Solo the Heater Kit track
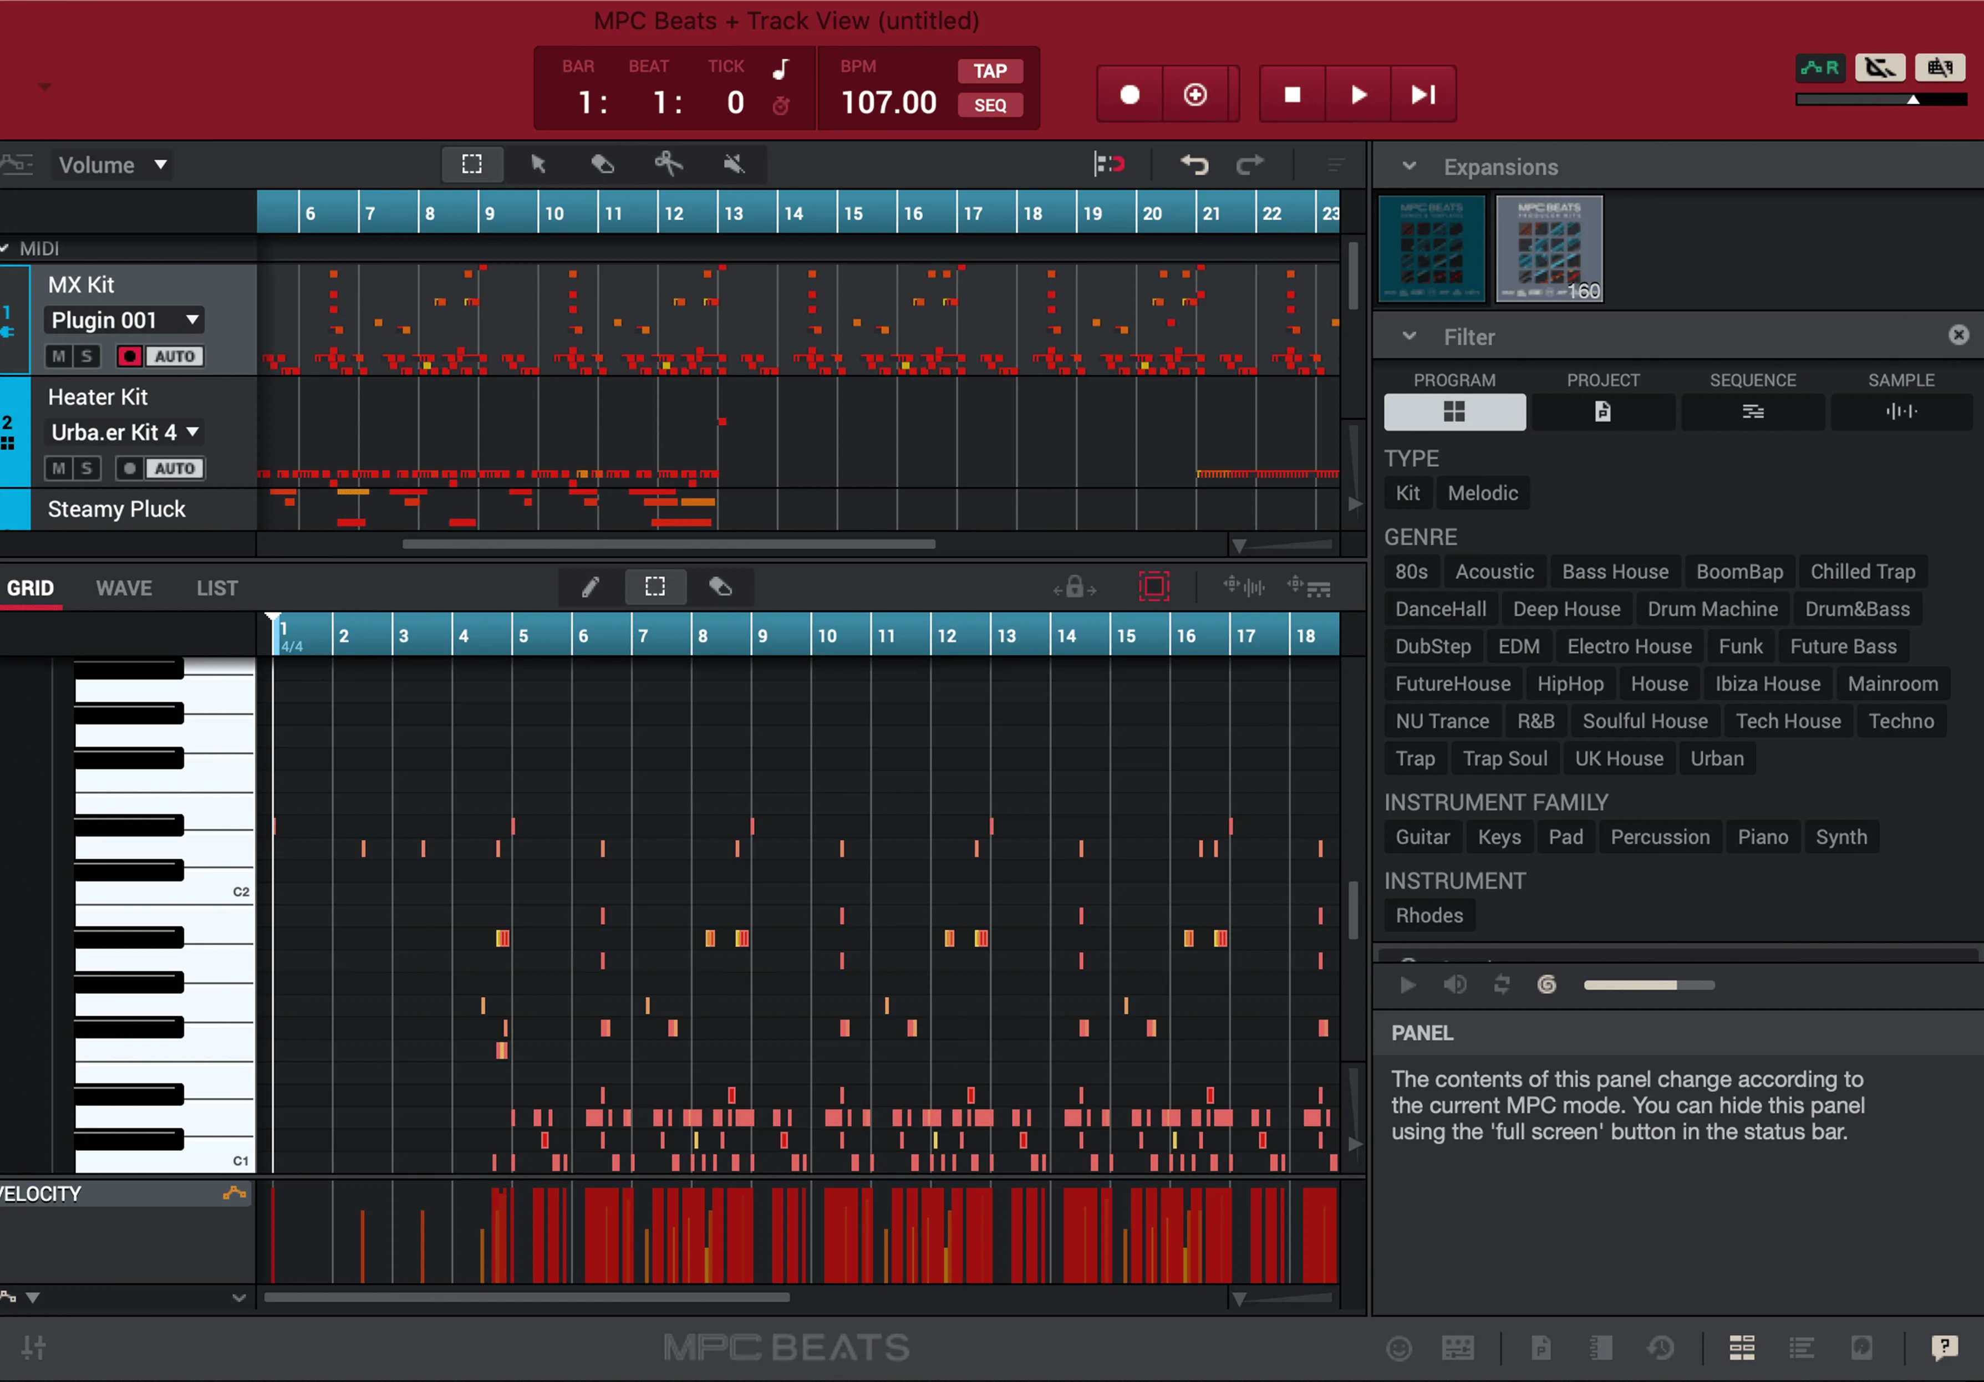This screenshot has height=1382, width=1984. [87, 467]
